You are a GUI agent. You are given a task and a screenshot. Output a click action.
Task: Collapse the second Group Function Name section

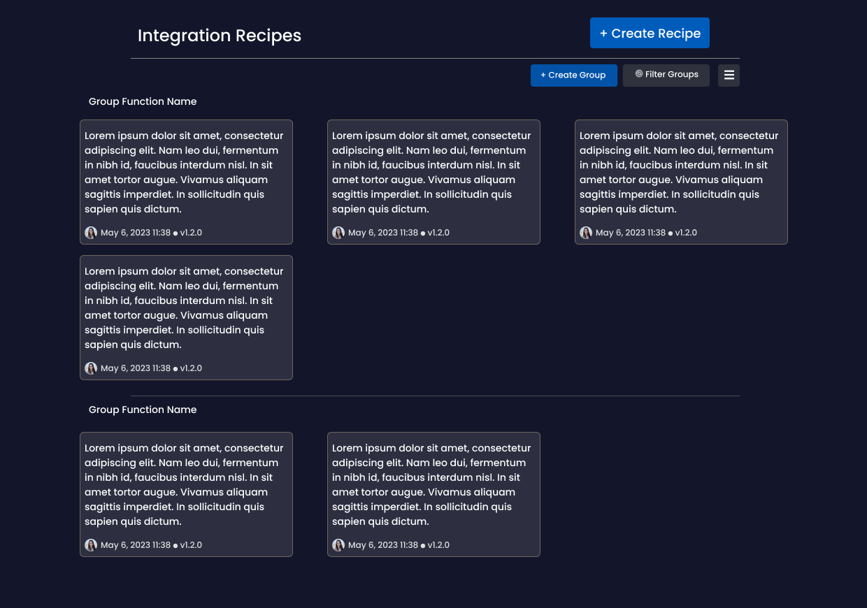[x=143, y=410]
